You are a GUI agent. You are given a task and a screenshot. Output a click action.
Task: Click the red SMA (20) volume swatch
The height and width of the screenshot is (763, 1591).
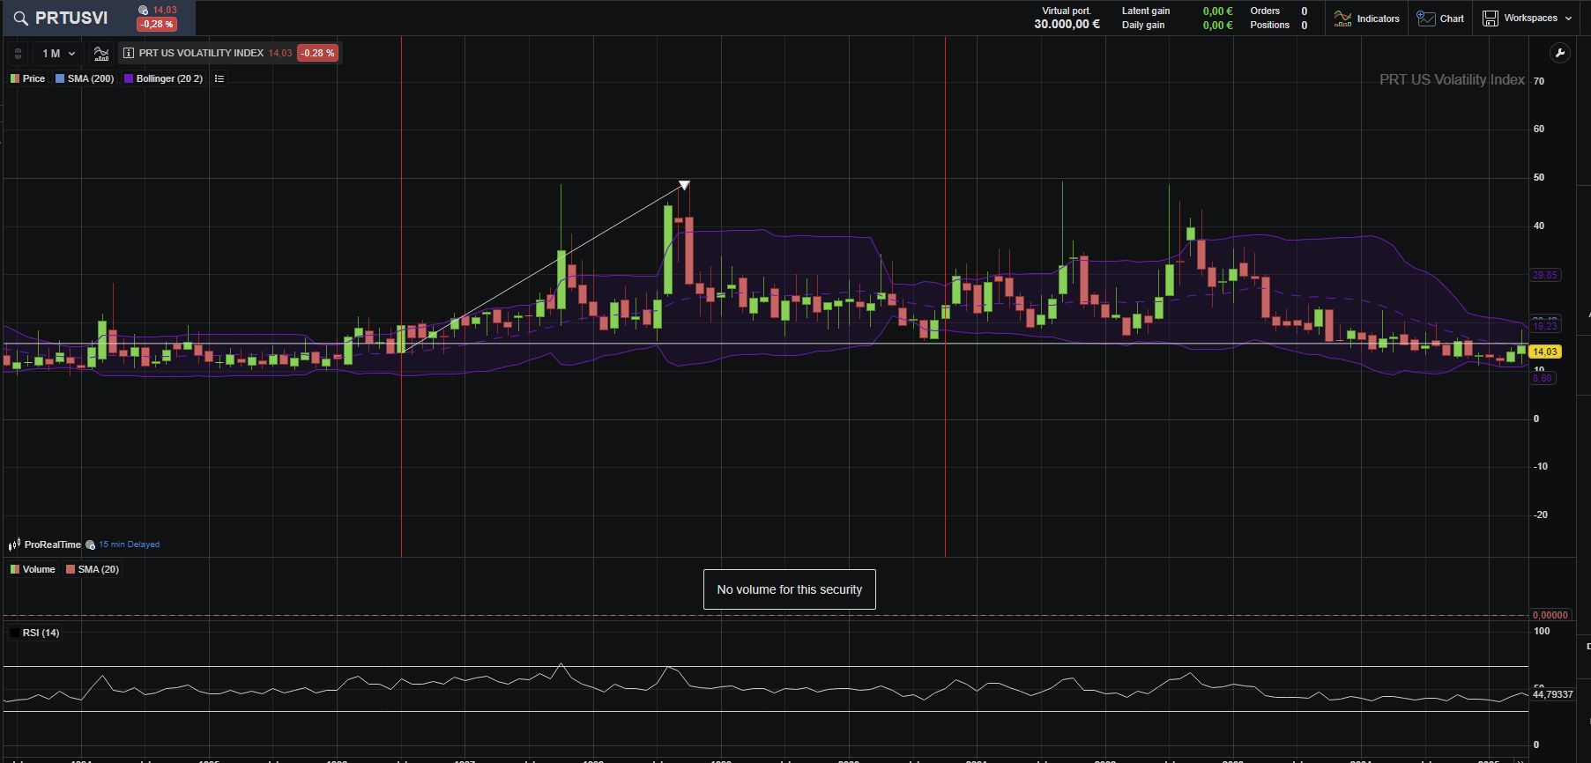coord(71,570)
